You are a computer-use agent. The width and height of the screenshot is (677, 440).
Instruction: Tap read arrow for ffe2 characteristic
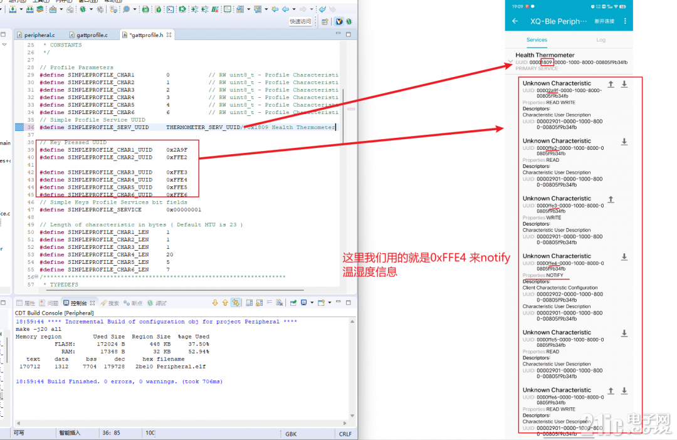[x=624, y=142]
